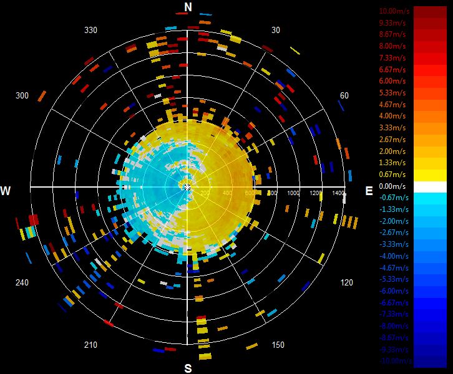Click the -6.67m/s legend label
Screen dimensions: 453x374
click(394, 303)
